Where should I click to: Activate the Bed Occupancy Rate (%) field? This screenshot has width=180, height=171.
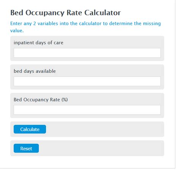point(87,110)
